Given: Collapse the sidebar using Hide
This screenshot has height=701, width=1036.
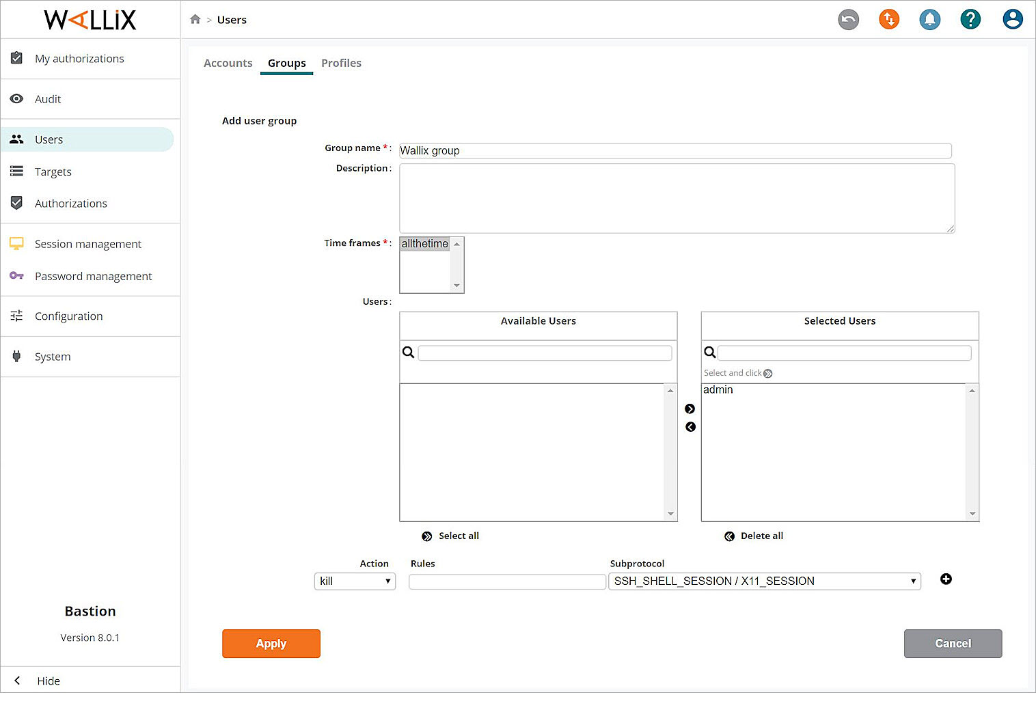Looking at the screenshot, I should pos(48,681).
